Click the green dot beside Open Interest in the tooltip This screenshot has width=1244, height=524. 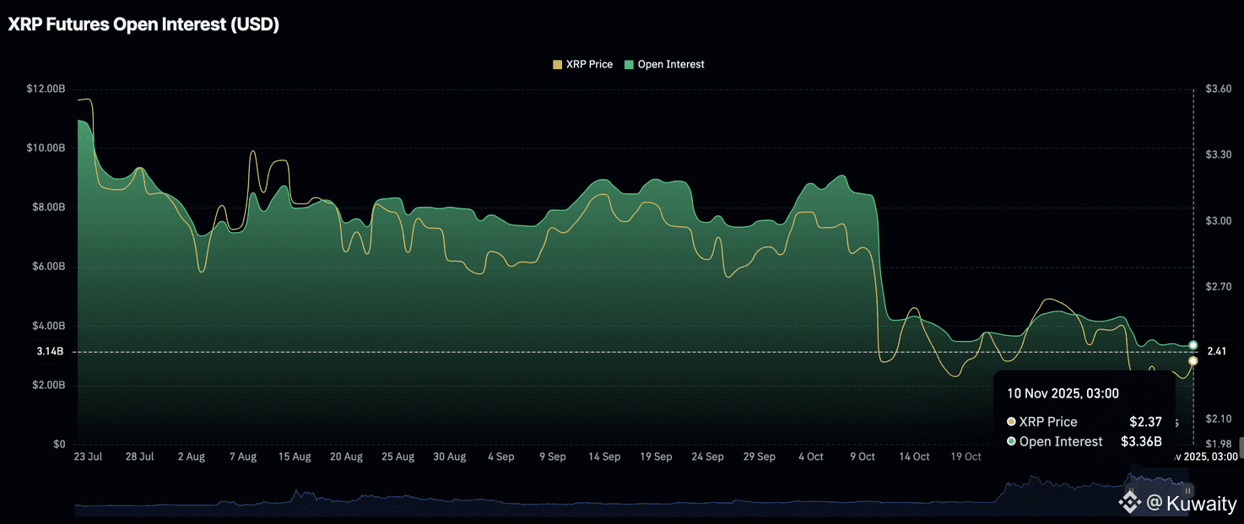pyautogui.click(x=1011, y=441)
